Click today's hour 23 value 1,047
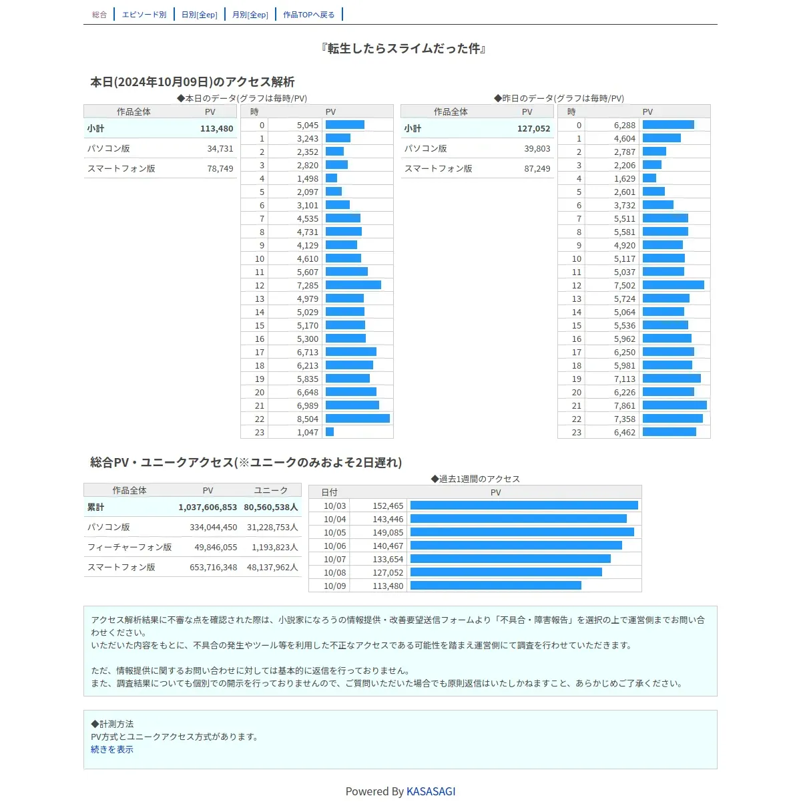This screenshot has height=802, width=801. point(308,433)
